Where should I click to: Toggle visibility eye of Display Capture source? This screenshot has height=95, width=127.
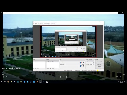(47, 61)
